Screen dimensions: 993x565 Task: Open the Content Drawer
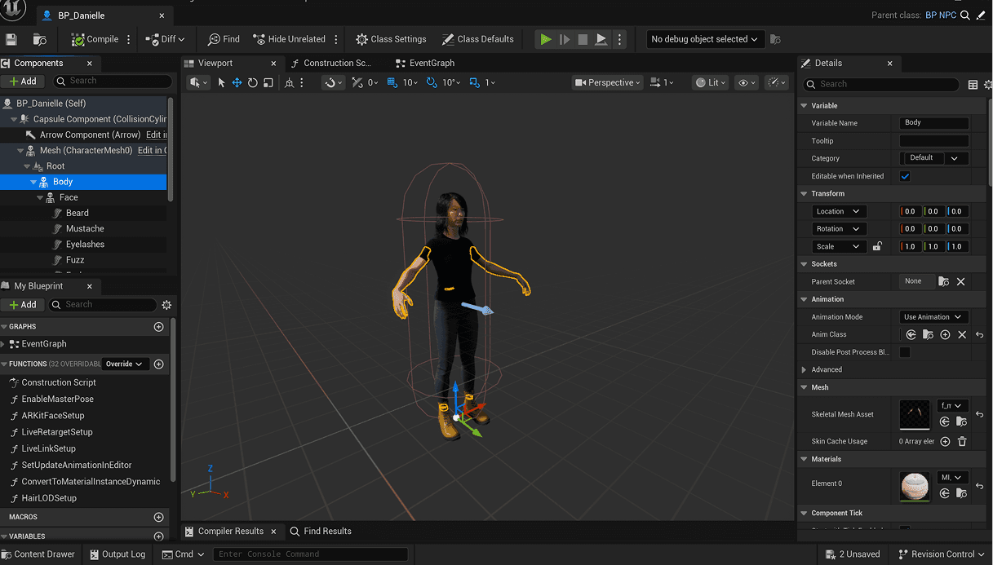38,554
